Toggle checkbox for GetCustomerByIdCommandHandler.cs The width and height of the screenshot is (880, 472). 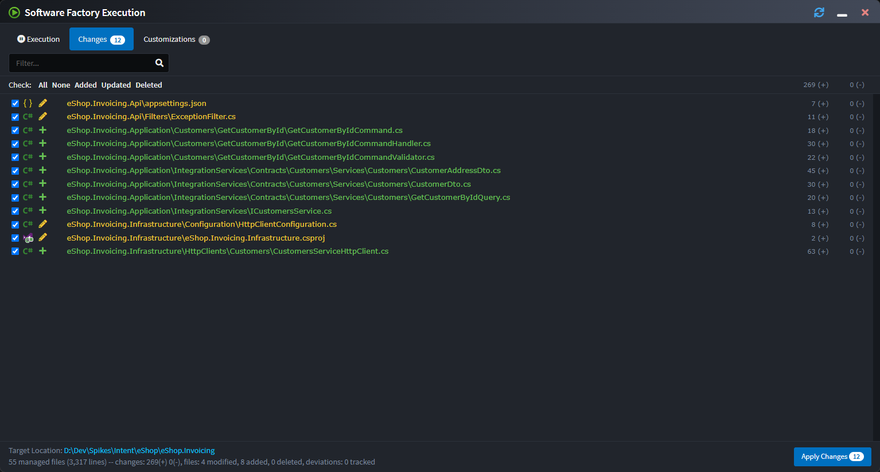[x=15, y=144]
